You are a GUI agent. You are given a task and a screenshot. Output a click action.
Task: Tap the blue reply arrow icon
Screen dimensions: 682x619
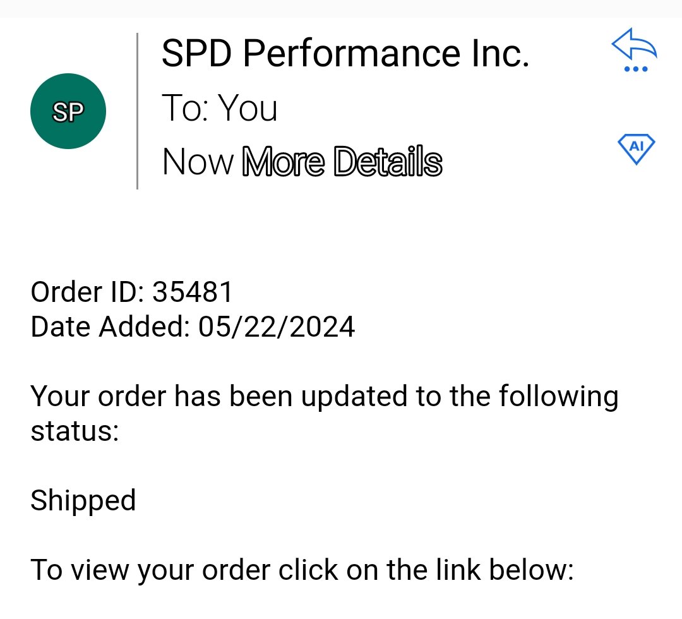634,44
